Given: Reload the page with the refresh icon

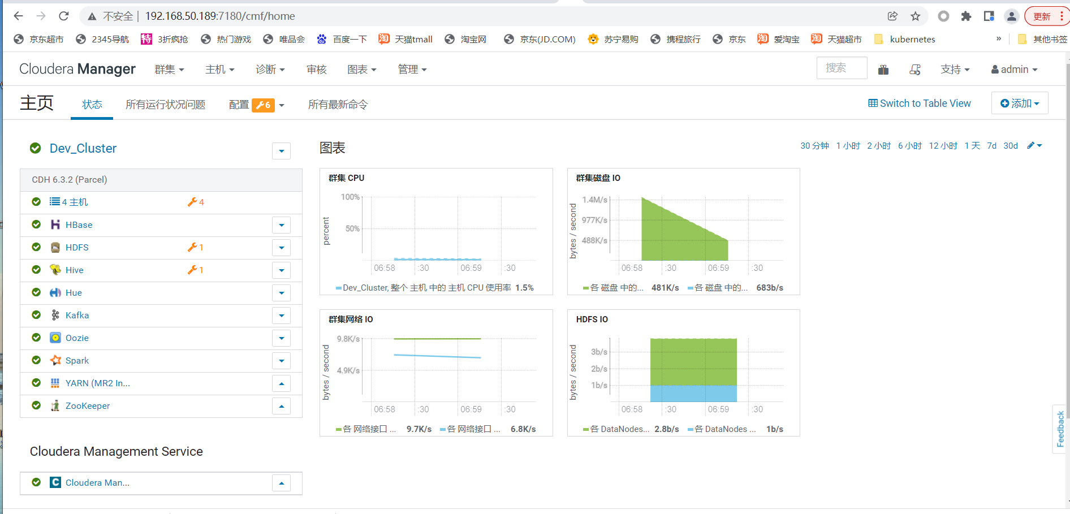Looking at the screenshot, I should [x=64, y=16].
